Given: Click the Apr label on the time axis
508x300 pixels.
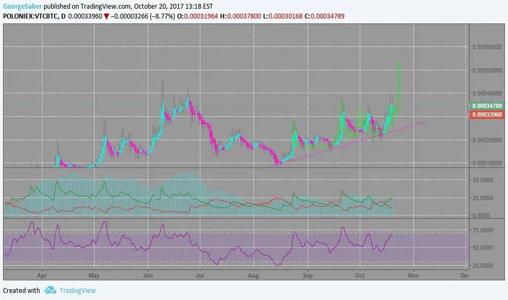Looking at the screenshot, I should [x=42, y=275].
